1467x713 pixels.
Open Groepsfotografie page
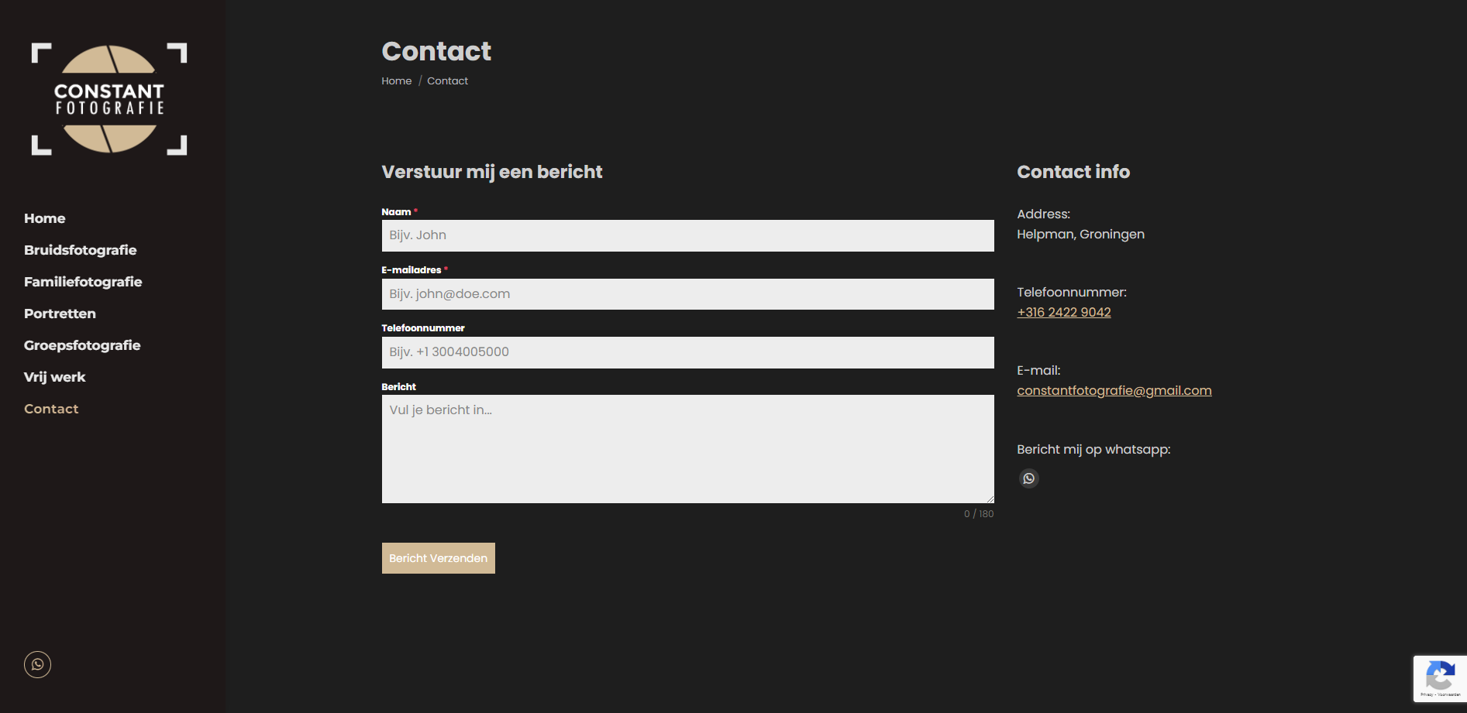[x=82, y=345]
